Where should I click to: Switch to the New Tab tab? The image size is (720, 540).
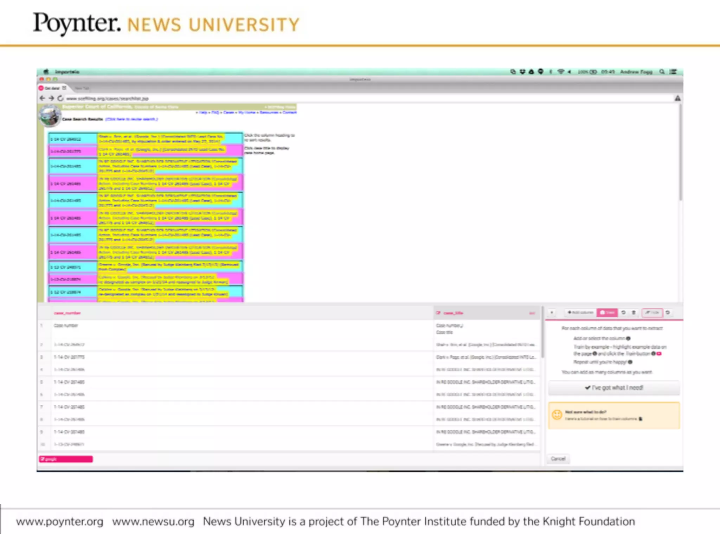click(x=82, y=88)
